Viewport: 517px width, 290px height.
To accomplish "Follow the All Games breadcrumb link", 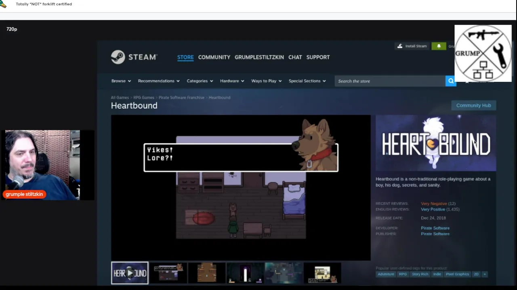I will (120, 97).
